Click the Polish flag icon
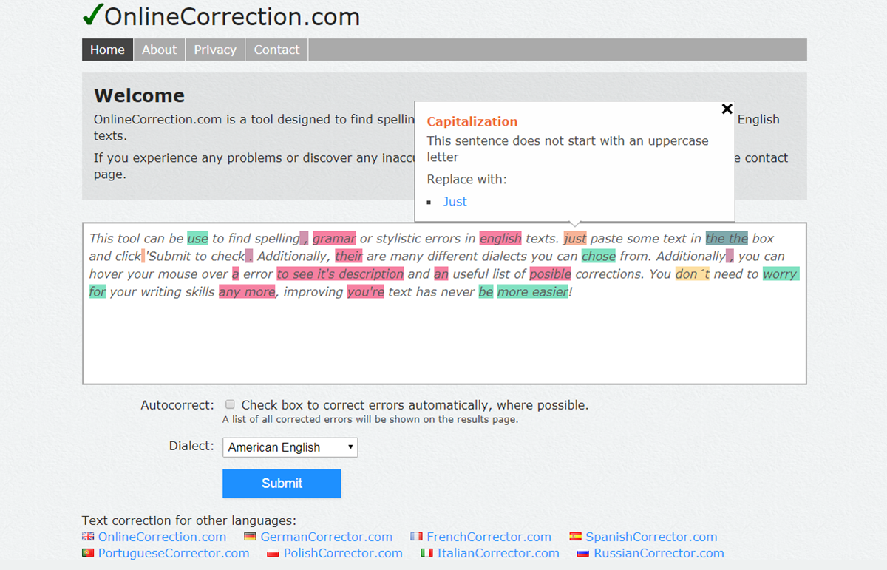 (x=273, y=553)
